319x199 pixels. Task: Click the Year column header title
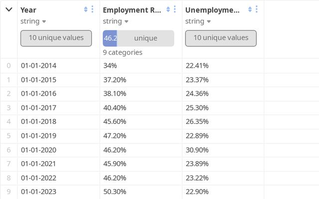(x=28, y=10)
